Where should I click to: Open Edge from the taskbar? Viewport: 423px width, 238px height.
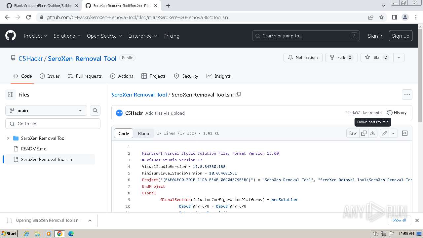[71, 234]
